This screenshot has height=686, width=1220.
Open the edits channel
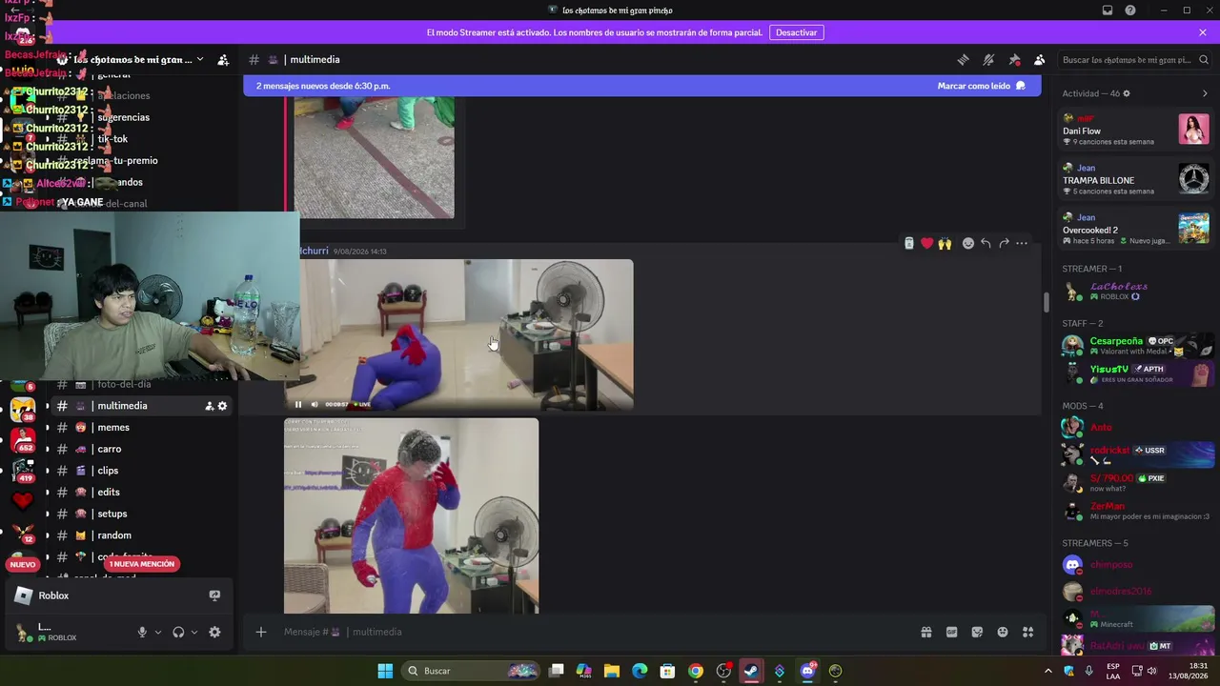pyautogui.click(x=108, y=493)
